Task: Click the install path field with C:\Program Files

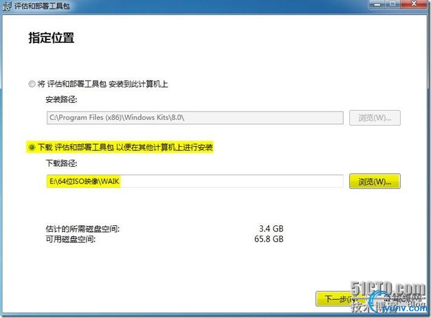Action: click(x=195, y=118)
